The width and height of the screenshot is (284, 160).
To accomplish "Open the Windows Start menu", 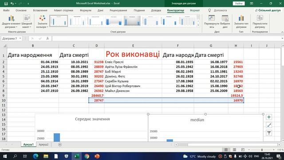I will [x=5, y=156].
